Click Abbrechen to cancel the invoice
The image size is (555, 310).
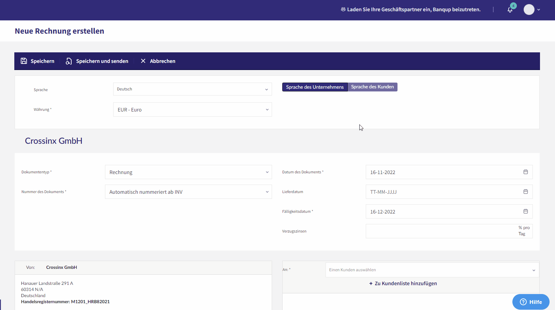pos(158,61)
